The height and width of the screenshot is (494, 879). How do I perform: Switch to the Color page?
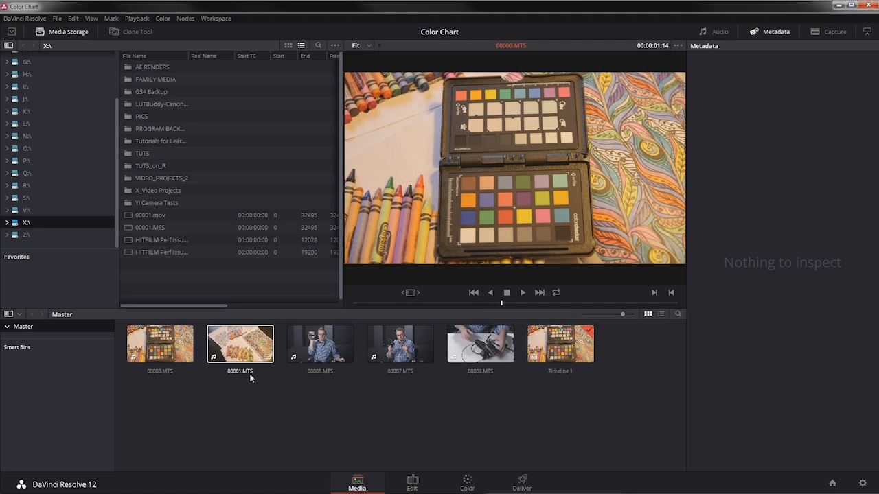tap(467, 483)
